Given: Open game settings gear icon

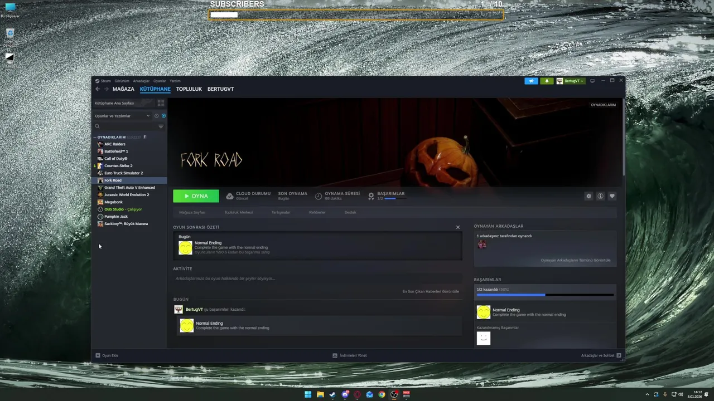Looking at the screenshot, I should (x=588, y=196).
